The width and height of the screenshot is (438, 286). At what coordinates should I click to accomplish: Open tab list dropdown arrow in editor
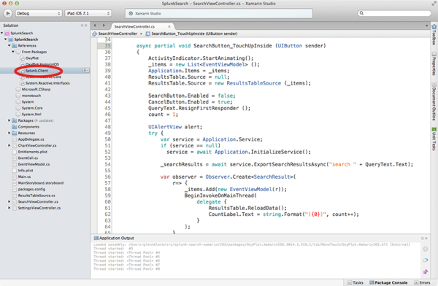(426, 26)
